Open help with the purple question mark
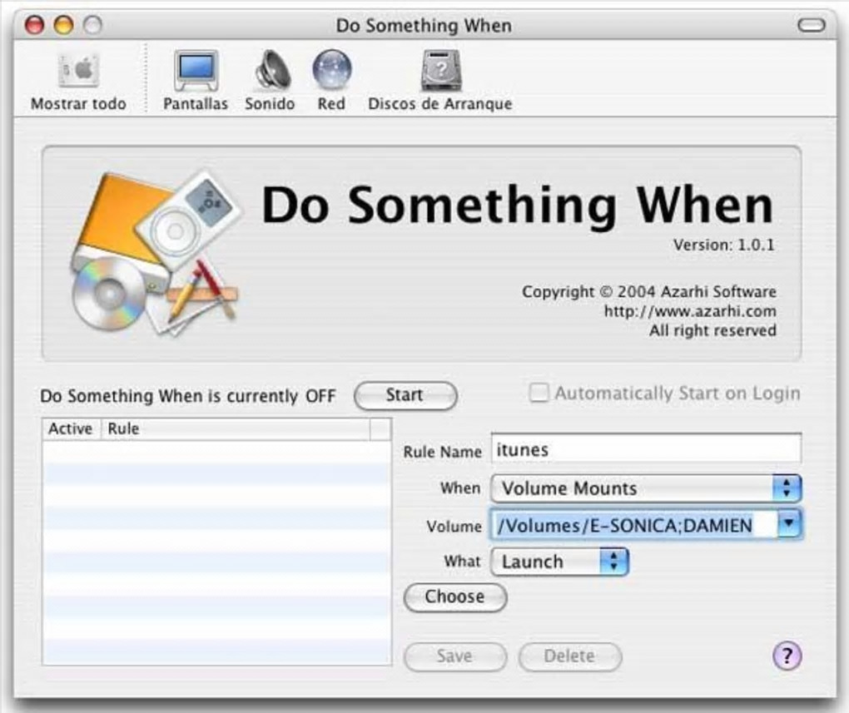Image resolution: width=849 pixels, height=713 pixels. click(x=787, y=656)
